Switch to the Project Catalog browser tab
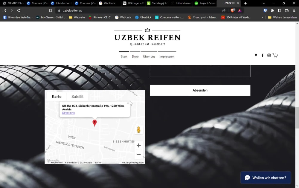 click(205, 3)
